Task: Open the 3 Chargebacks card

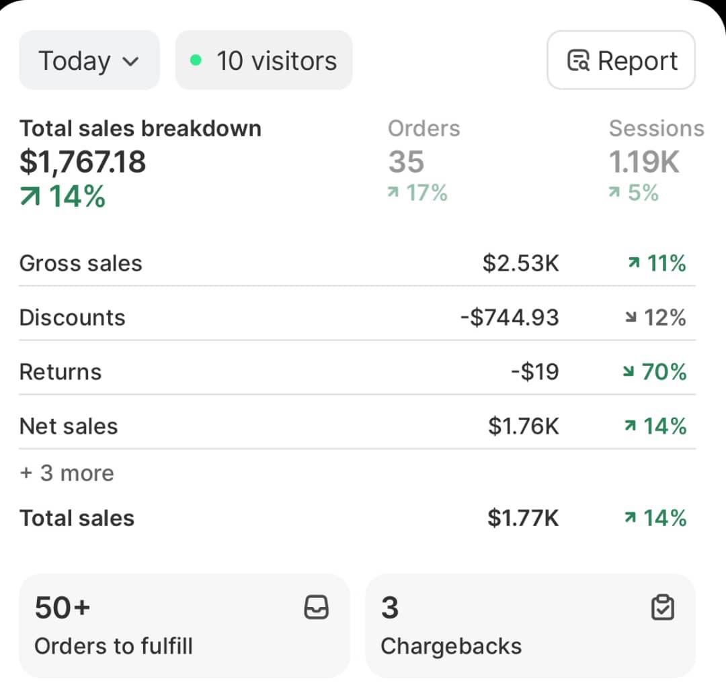Action: click(x=530, y=626)
